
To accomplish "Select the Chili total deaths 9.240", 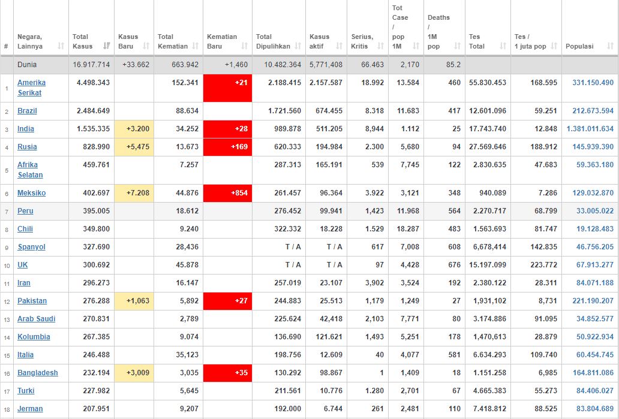I will point(189,229).
